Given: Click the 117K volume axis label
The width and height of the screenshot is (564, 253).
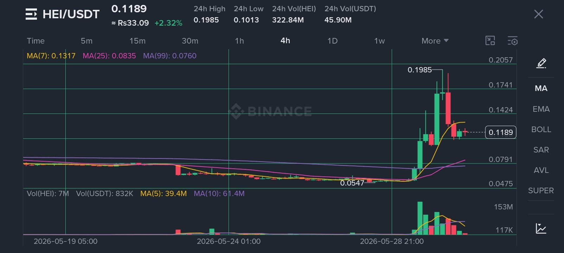Looking at the screenshot, I should point(504,230).
